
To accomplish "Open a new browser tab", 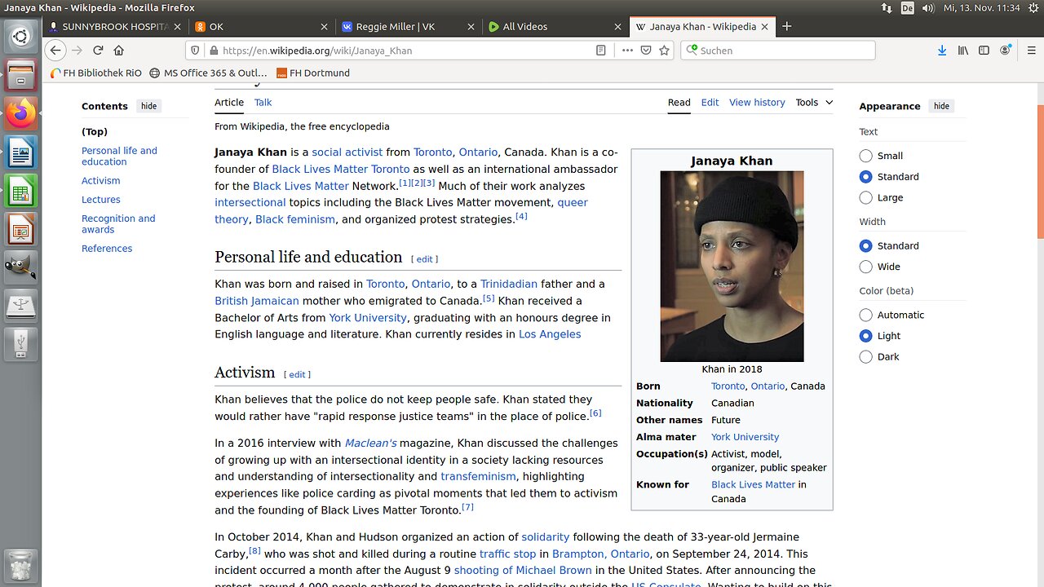I will (x=787, y=26).
